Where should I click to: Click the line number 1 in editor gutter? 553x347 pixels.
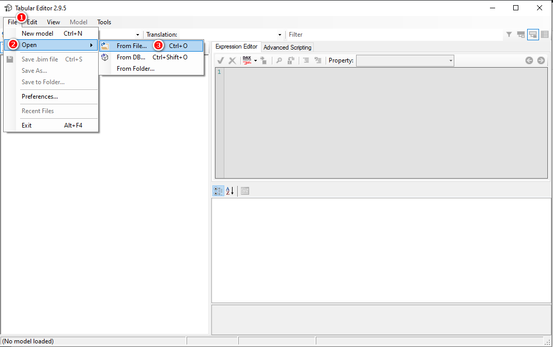[x=219, y=72]
